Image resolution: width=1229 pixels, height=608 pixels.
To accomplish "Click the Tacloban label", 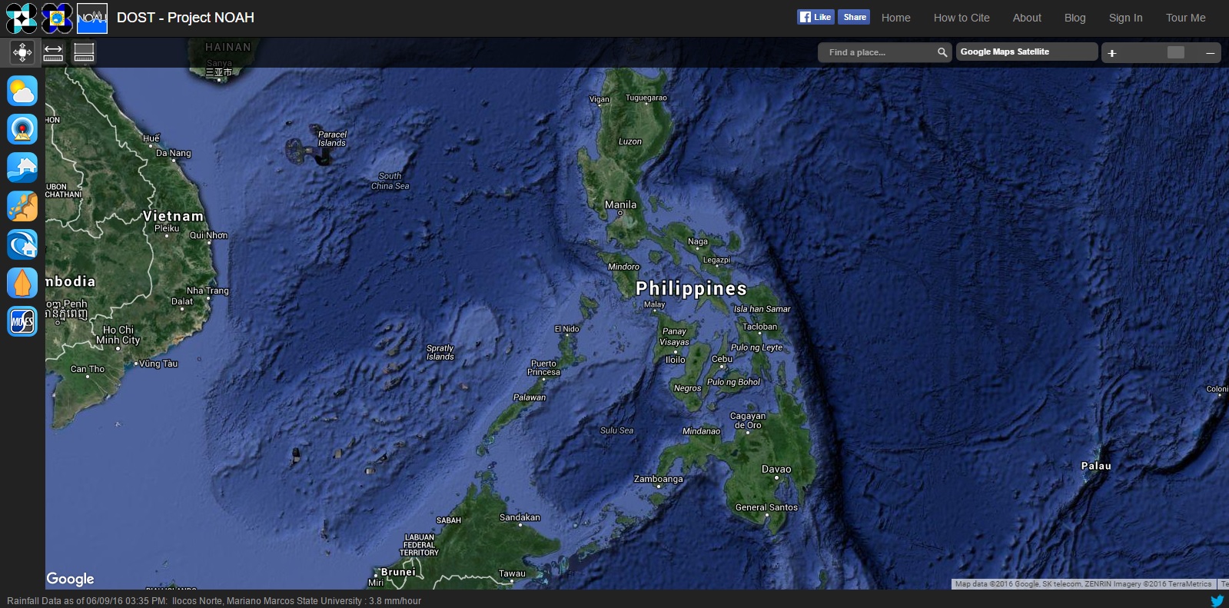I will click(759, 327).
